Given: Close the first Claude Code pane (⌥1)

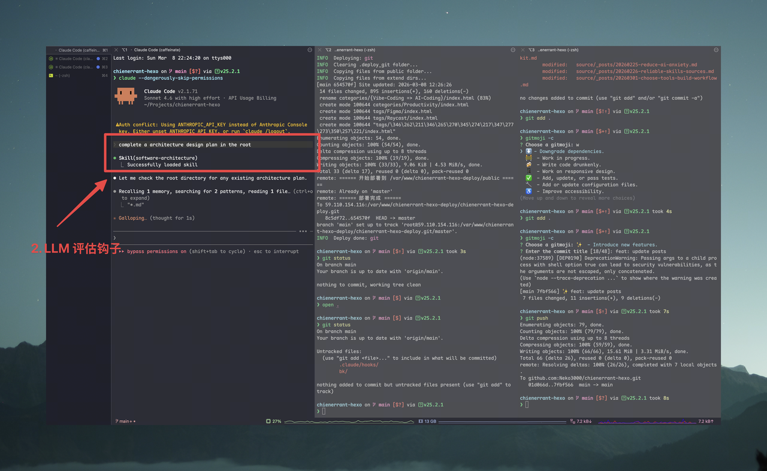Looking at the screenshot, I should click(x=116, y=50).
